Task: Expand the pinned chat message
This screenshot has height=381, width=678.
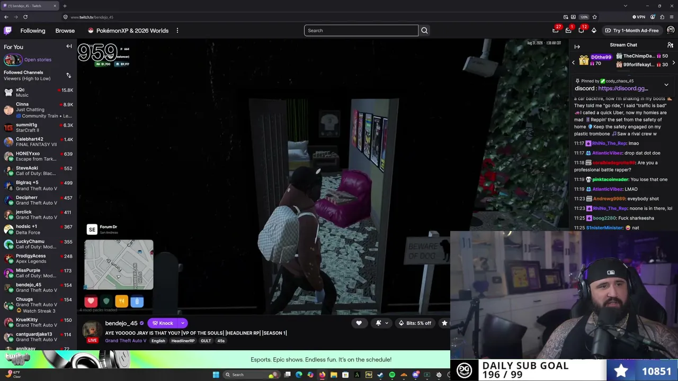Action: [x=666, y=85]
